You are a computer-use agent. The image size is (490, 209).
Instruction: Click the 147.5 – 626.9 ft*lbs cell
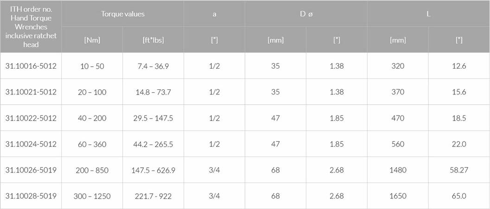pos(153,170)
